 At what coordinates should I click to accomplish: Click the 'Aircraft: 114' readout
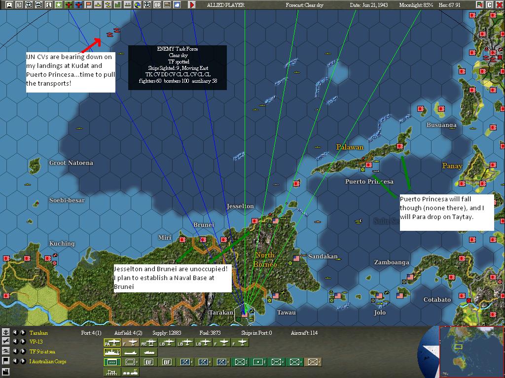[x=304, y=333]
